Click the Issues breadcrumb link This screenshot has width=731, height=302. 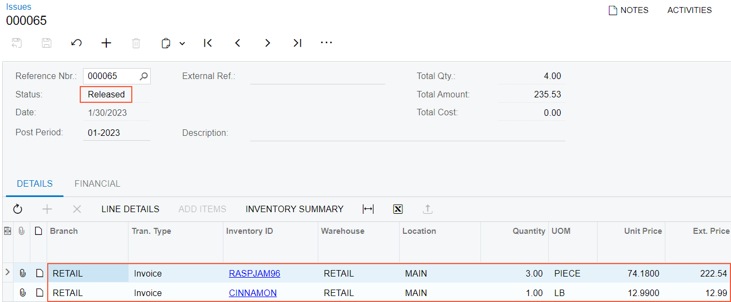point(19,7)
